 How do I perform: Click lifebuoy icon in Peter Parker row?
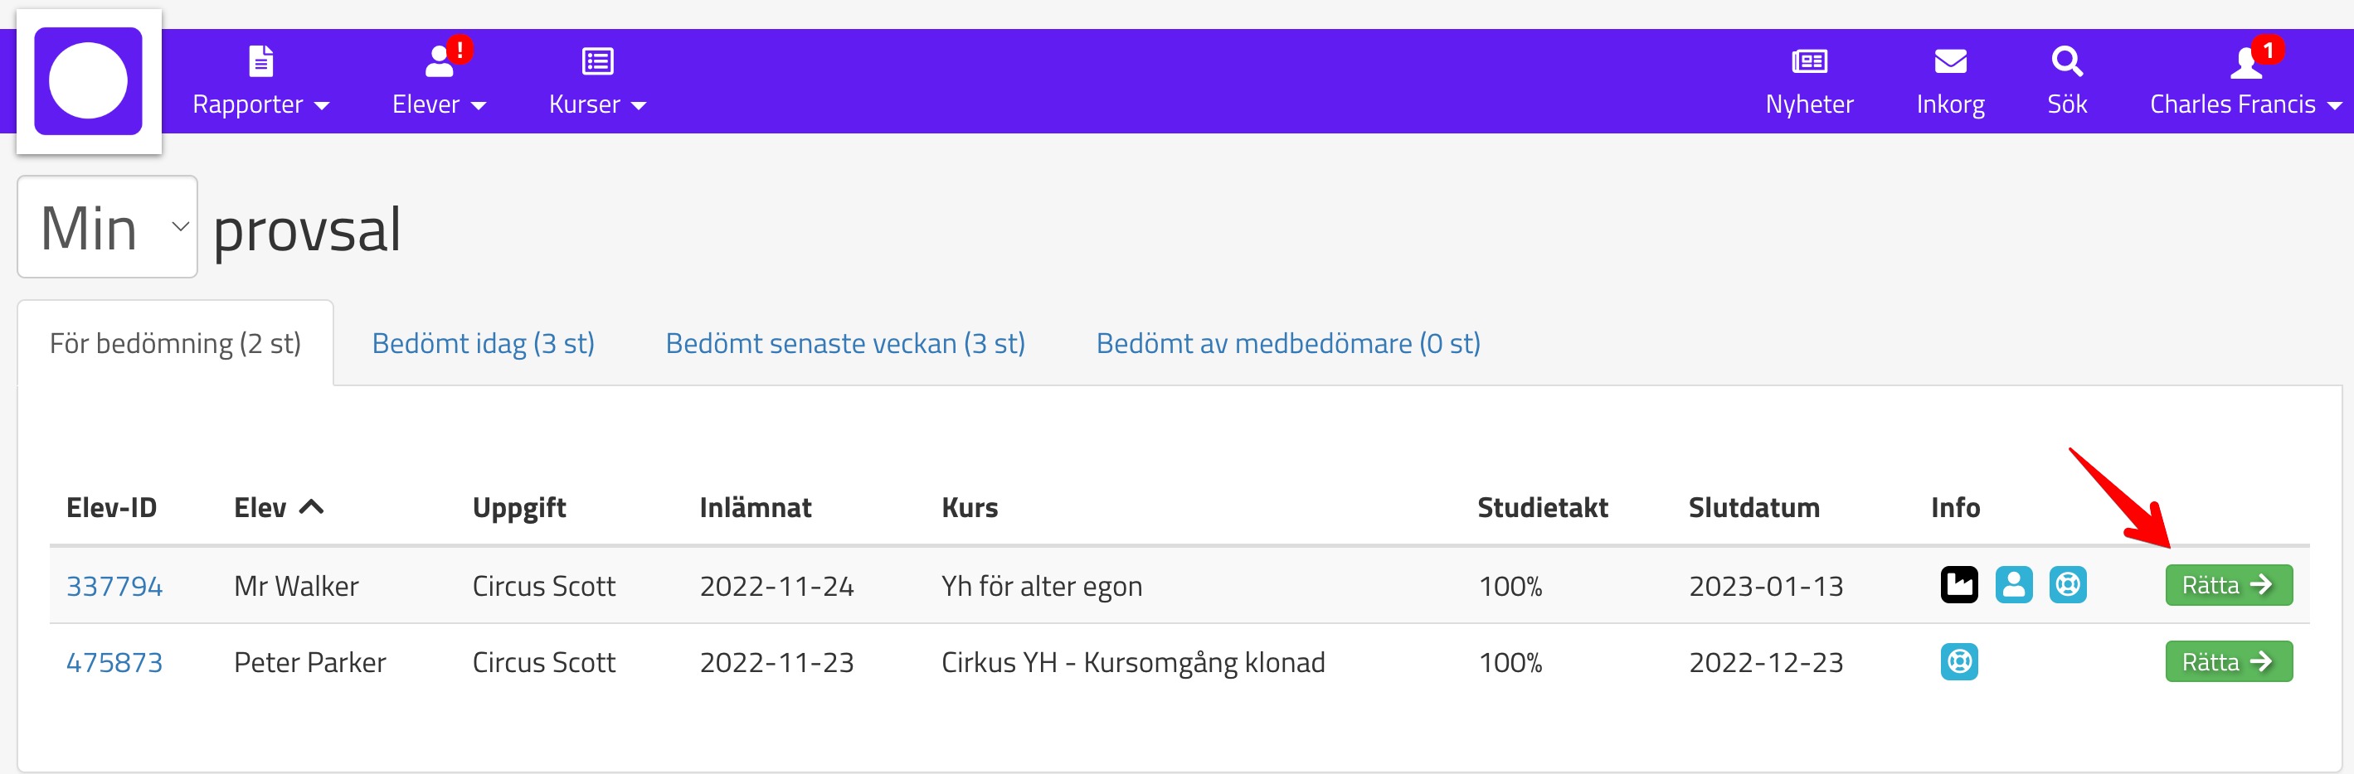point(1958,662)
